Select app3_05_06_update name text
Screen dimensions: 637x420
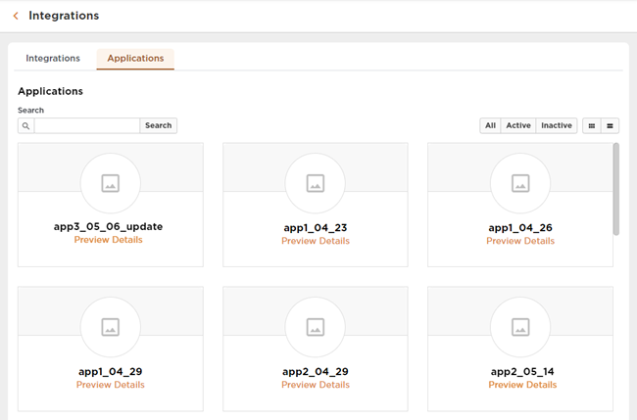click(x=109, y=227)
